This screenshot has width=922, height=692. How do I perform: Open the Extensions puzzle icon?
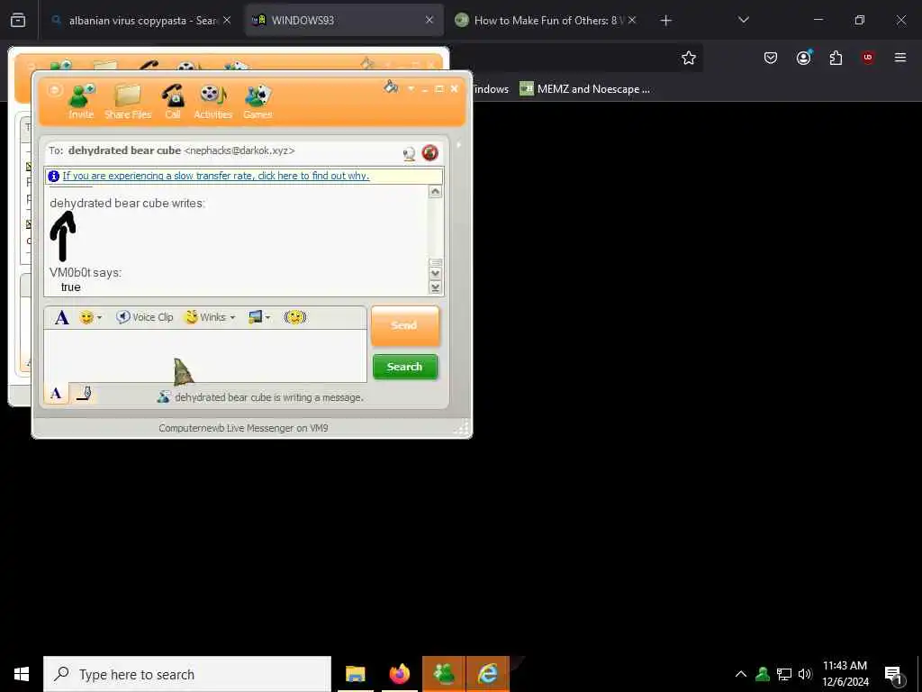click(x=836, y=58)
